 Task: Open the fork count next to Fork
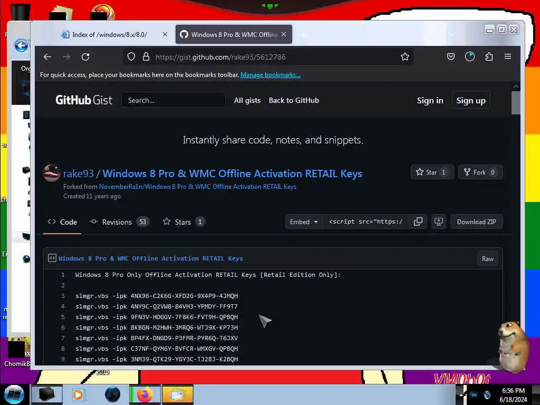coord(493,172)
